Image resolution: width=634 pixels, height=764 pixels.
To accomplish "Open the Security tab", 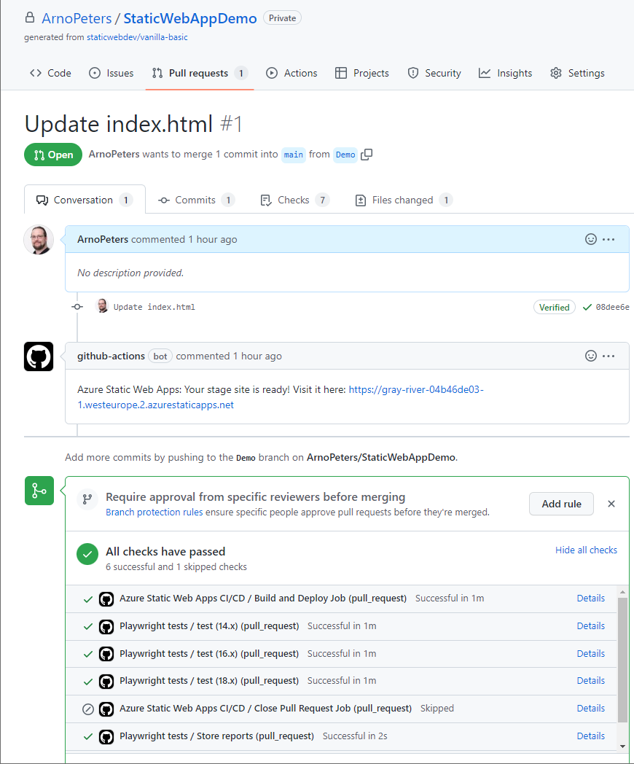I will pos(434,73).
